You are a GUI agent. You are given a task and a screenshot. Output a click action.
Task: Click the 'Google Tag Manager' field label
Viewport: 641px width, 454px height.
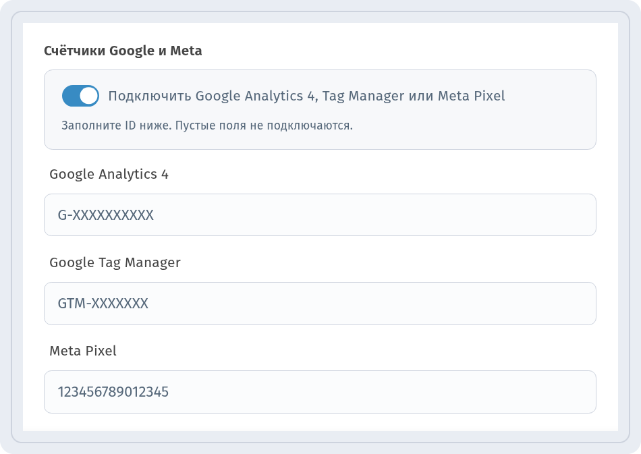[115, 262]
